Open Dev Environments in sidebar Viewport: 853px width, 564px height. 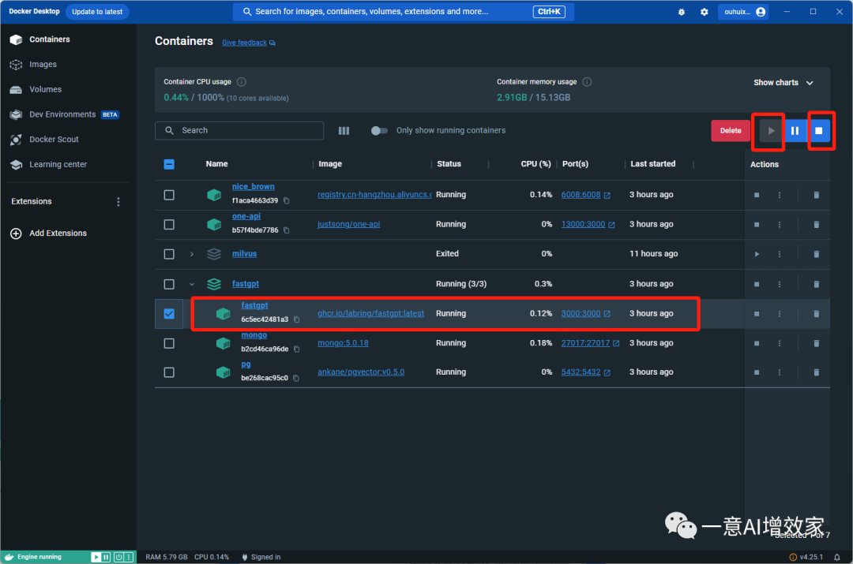[x=64, y=114]
